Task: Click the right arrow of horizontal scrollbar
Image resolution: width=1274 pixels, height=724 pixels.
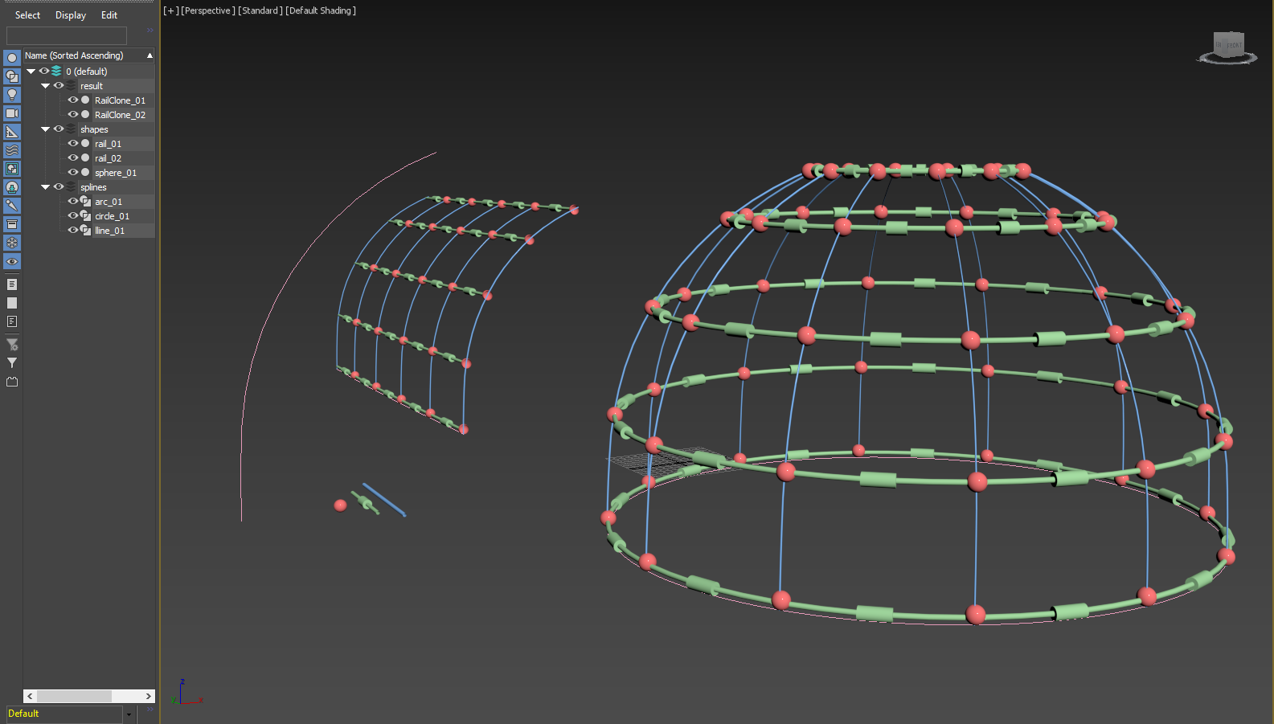Action: 149,696
